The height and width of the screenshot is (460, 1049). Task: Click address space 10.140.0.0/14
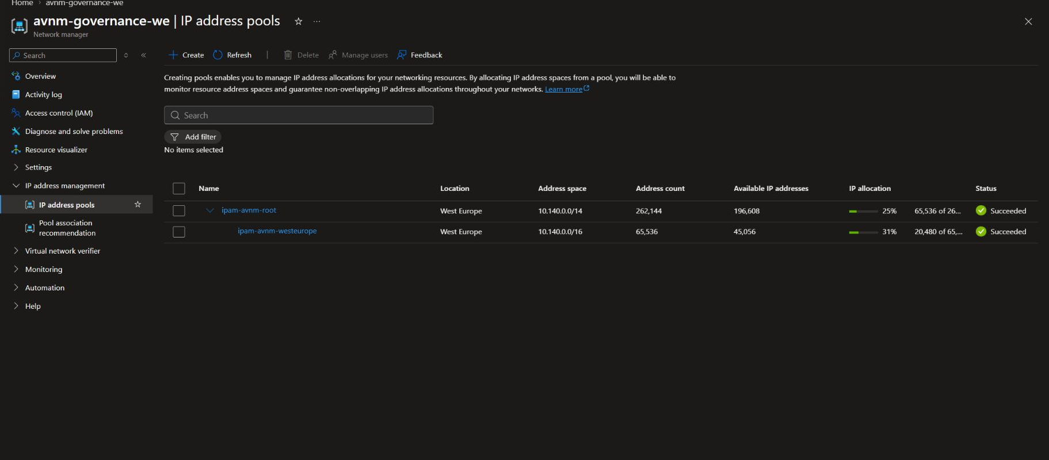click(560, 211)
